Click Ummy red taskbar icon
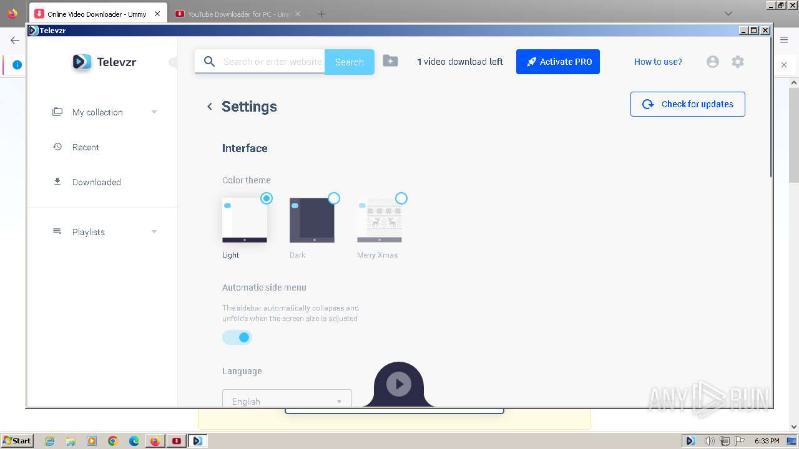The image size is (799, 449). point(177,441)
